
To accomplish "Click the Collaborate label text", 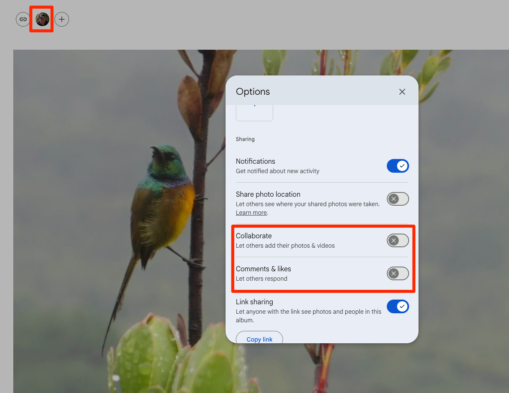I will (254, 236).
